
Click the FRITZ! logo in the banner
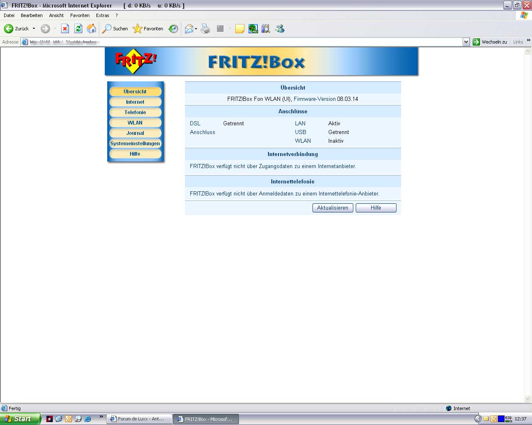pyautogui.click(x=135, y=61)
